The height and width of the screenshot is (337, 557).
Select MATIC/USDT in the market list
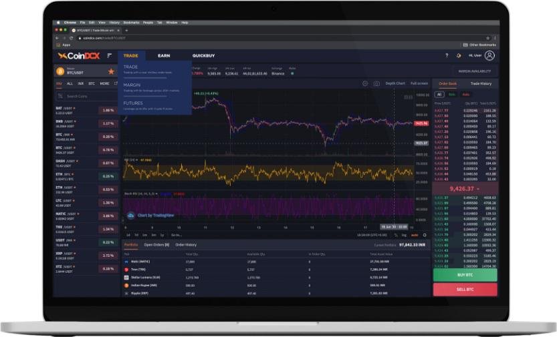click(x=87, y=216)
